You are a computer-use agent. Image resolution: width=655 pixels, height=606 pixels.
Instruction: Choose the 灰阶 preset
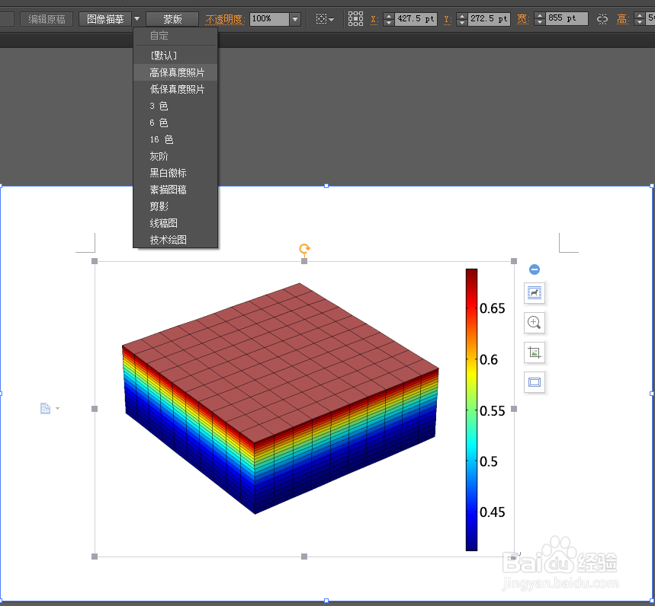[175, 156]
